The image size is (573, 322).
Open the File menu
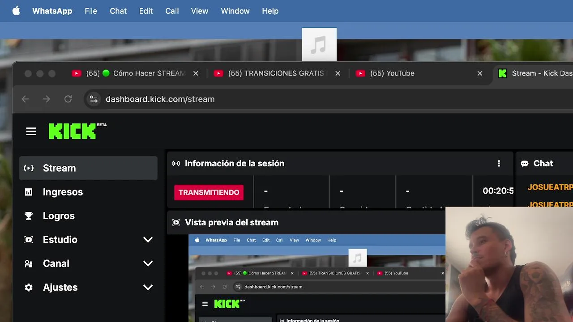pos(91,11)
